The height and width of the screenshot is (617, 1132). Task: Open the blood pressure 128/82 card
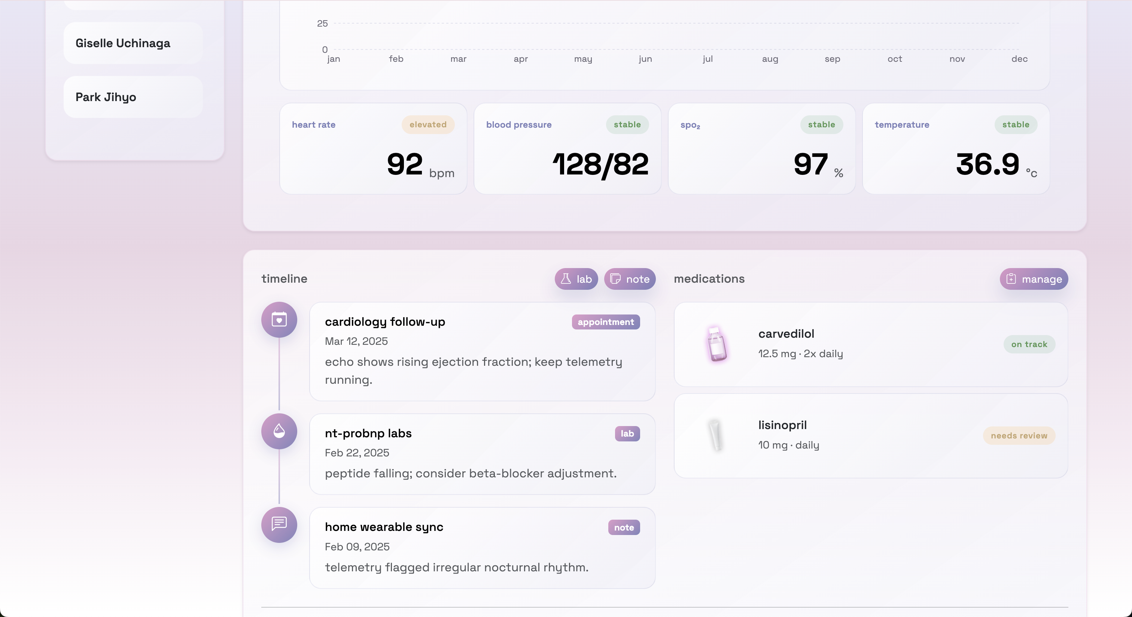pos(567,149)
